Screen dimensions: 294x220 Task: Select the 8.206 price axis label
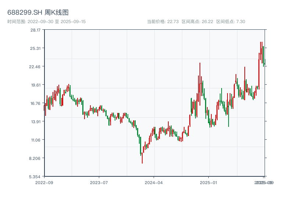pyautogui.click(x=36, y=158)
